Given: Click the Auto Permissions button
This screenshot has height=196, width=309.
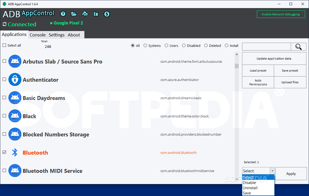Looking at the screenshot, I should [x=258, y=82].
